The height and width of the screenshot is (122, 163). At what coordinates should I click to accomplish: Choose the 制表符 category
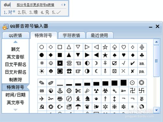(16, 80)
